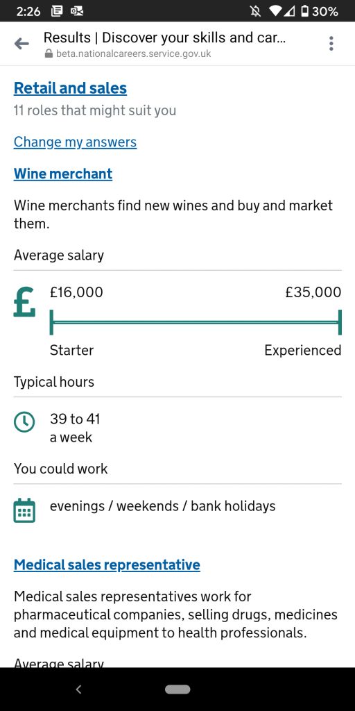Open Medical sales representative profile link
Viewport: 355px width, 711px height.
point(107,564)
